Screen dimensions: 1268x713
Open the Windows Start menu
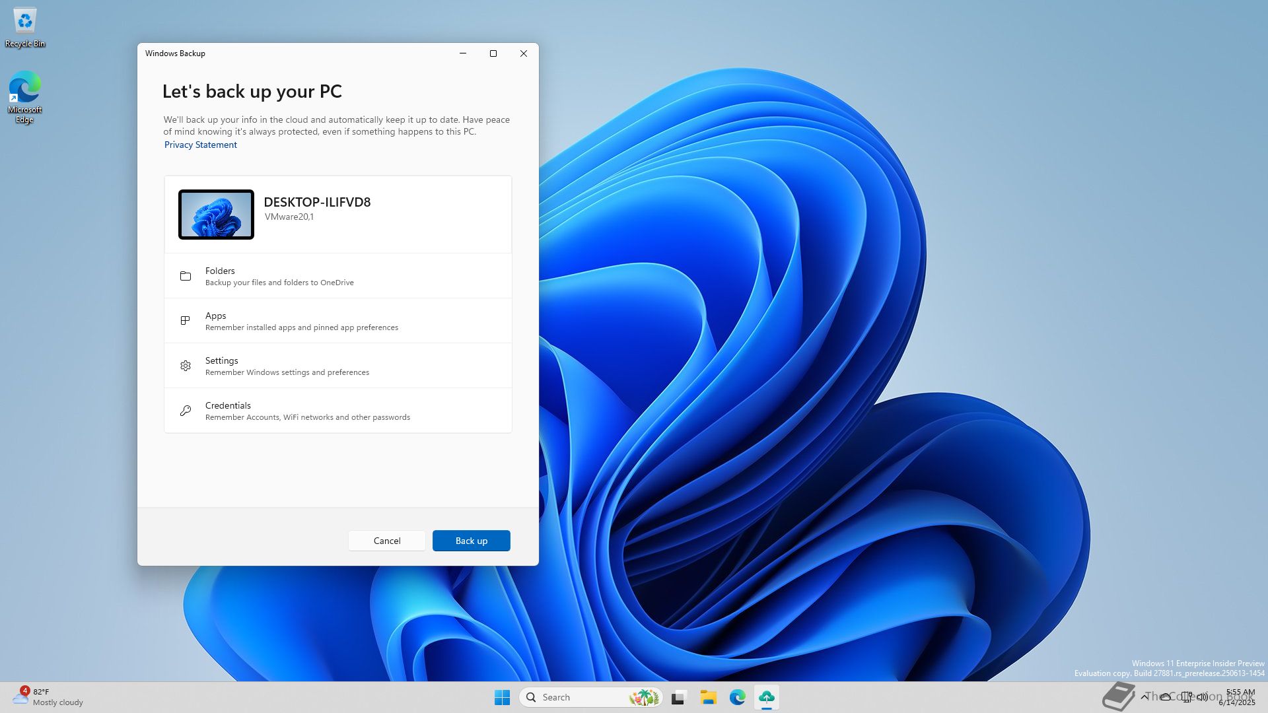[502, 697]
